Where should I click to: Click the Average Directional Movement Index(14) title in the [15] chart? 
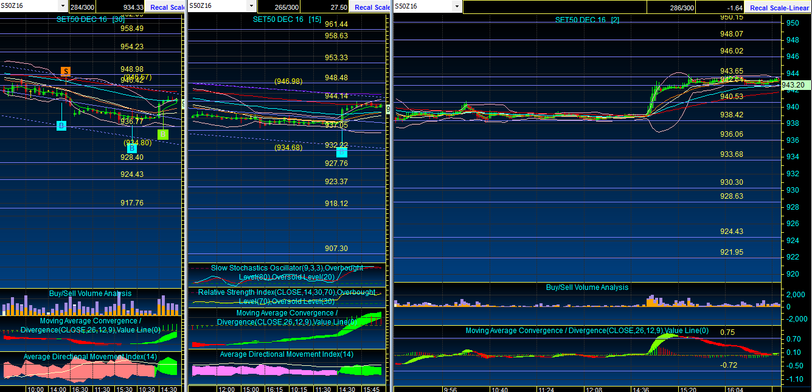(x=287, y=354)
